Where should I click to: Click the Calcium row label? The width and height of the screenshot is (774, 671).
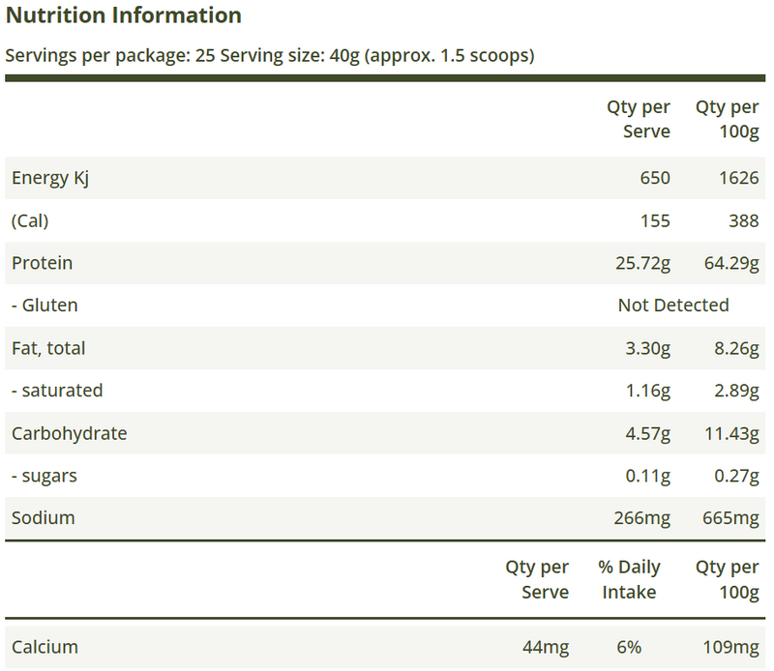coord(45,647)
